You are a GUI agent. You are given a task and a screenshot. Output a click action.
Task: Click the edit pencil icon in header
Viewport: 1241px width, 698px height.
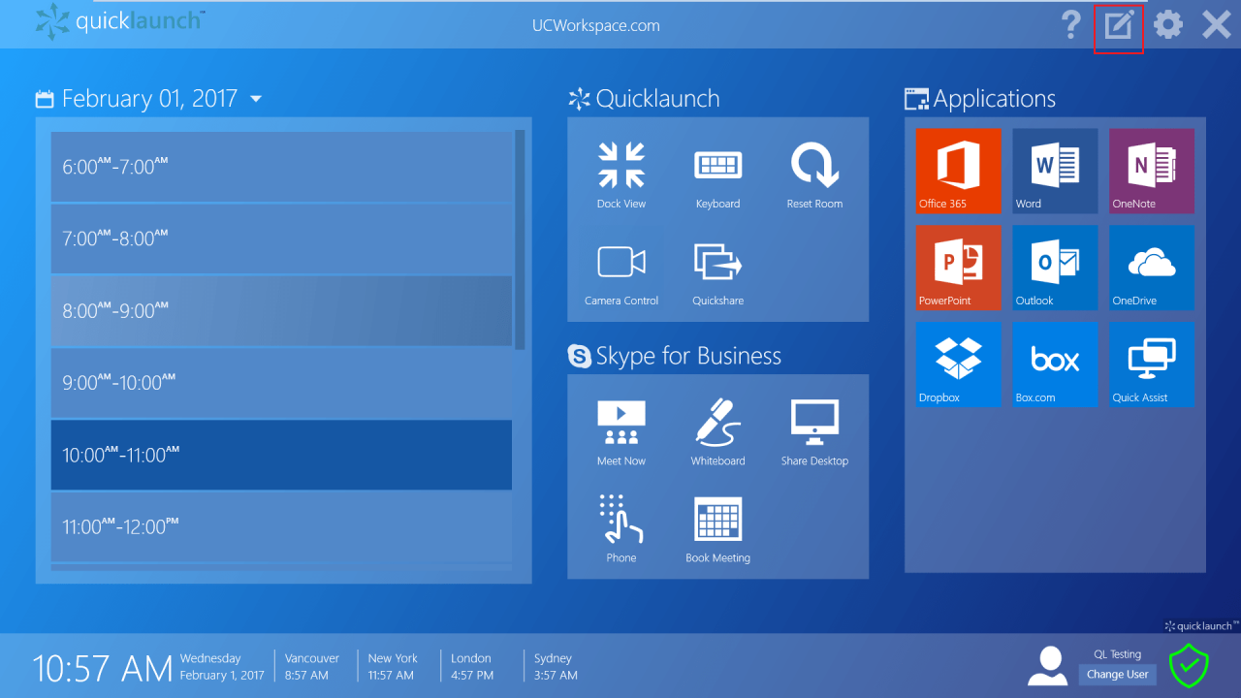click(1119, 25)
